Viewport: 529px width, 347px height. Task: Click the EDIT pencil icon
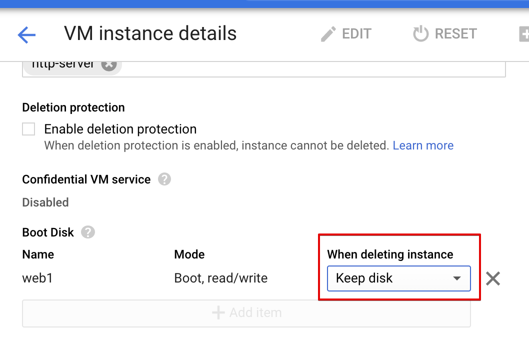tap(328, 33)
